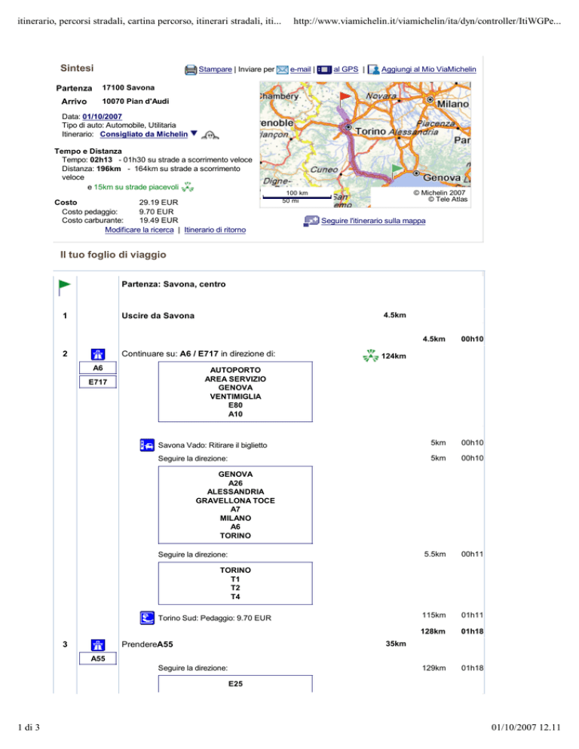Viewport: 579px width, 749px height.
Task: Open Aggiungi al Mio ViaMichelin link
Action: click(x=428, y=69)
